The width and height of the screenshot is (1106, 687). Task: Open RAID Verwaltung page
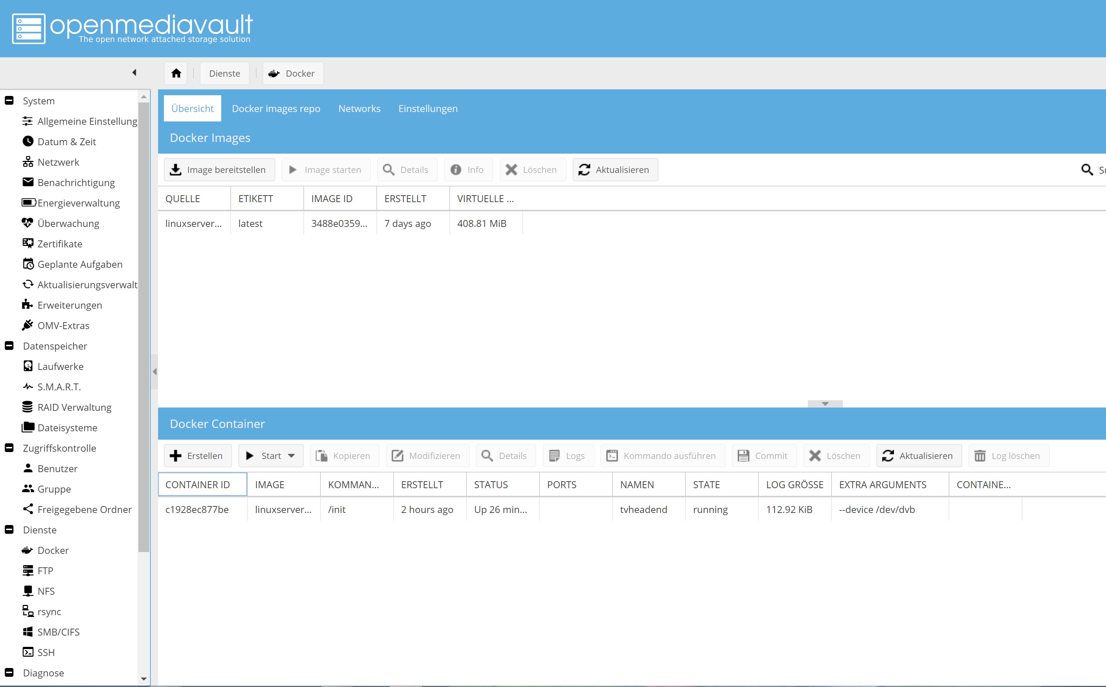click(67, 408)
